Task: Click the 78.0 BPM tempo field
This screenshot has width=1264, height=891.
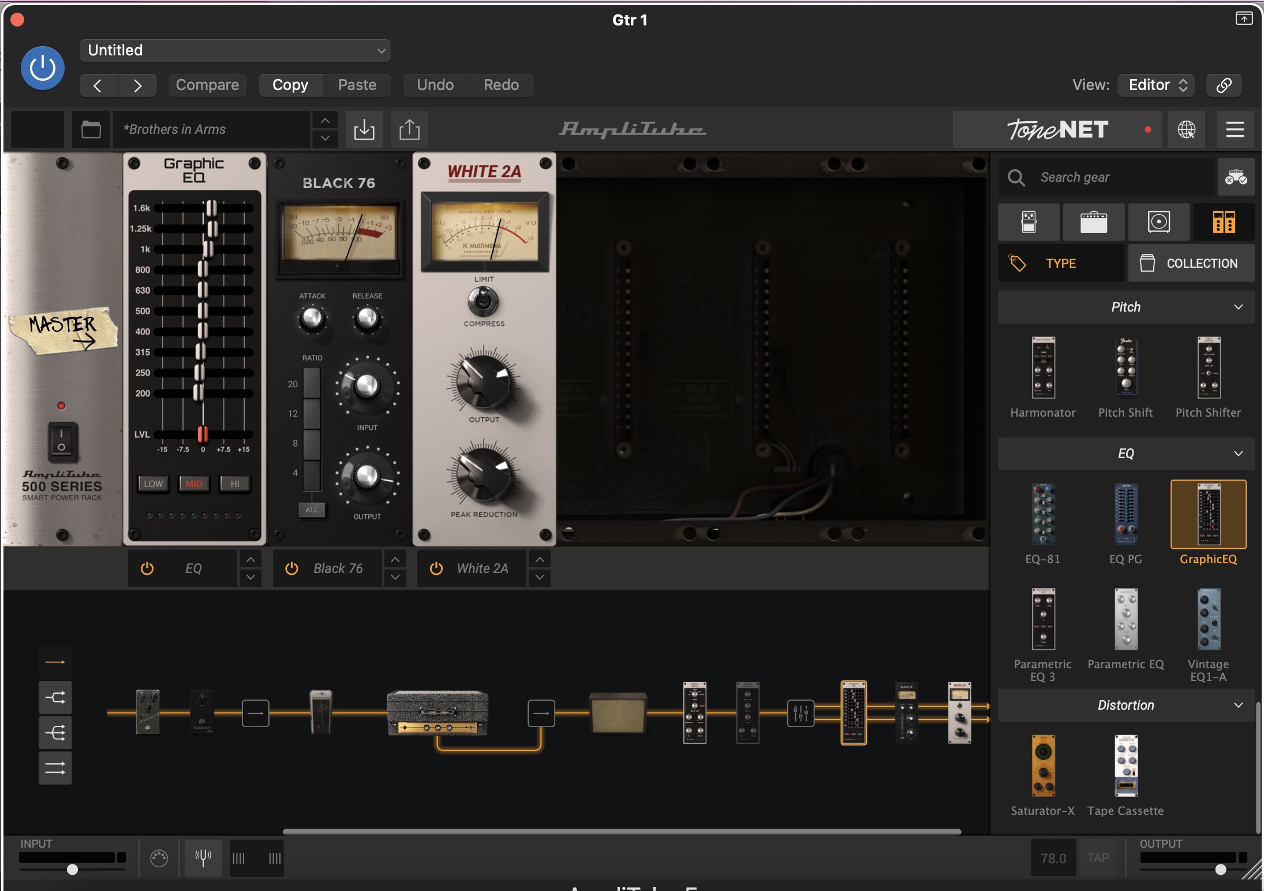Action: (1053, 858)
